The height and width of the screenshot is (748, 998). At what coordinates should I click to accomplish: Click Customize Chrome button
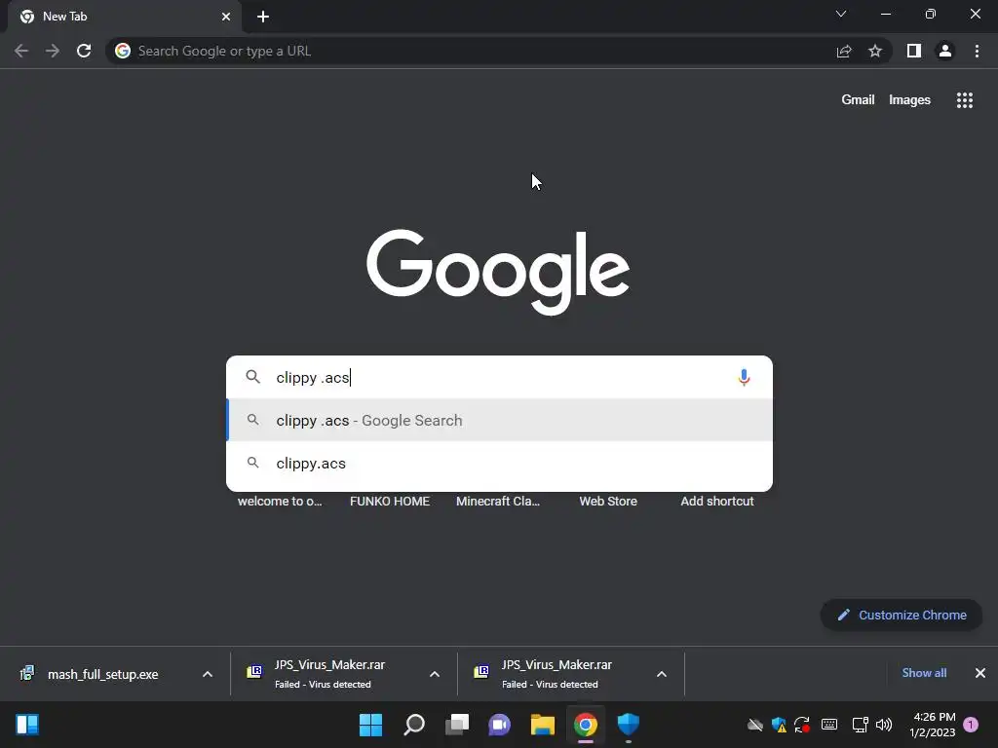[902, 616]
